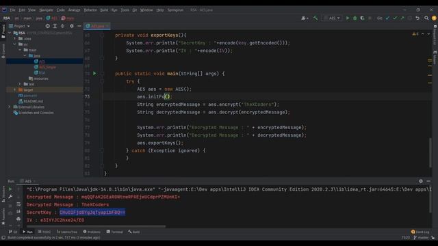Screen dimensions: 438x246
Task: Click the highlighted SecretKey value in console
Action: pyautogui.click(x=92, y=213)
